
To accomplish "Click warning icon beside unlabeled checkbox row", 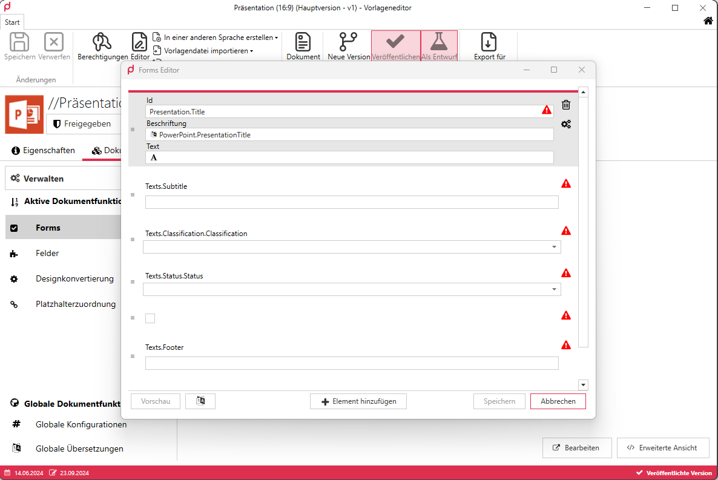I will (566, 315).
